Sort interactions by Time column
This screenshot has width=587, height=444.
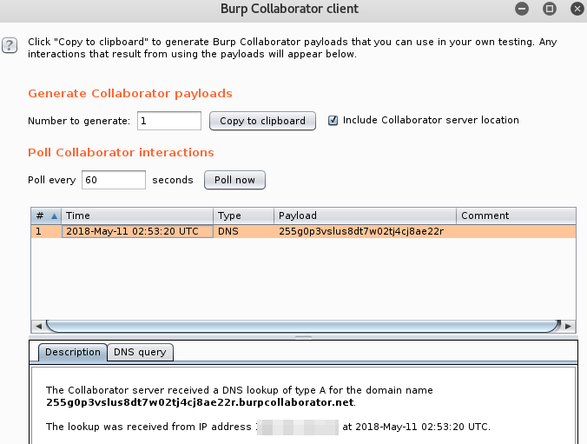pyautogui.click(x=137, y=215)
